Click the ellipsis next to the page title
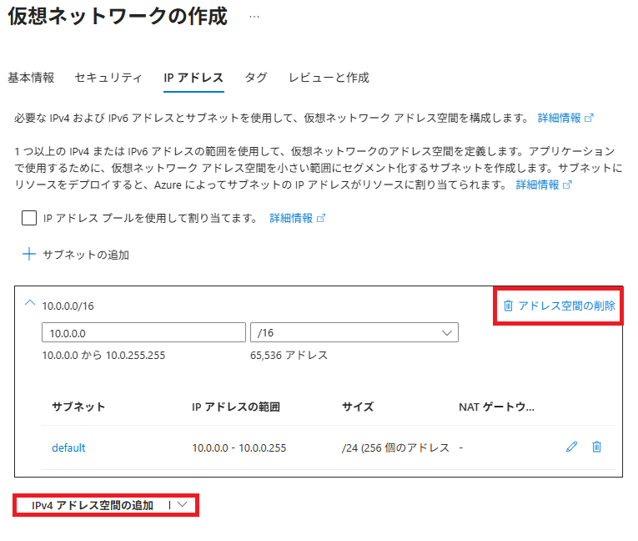 tap(254, 18)
